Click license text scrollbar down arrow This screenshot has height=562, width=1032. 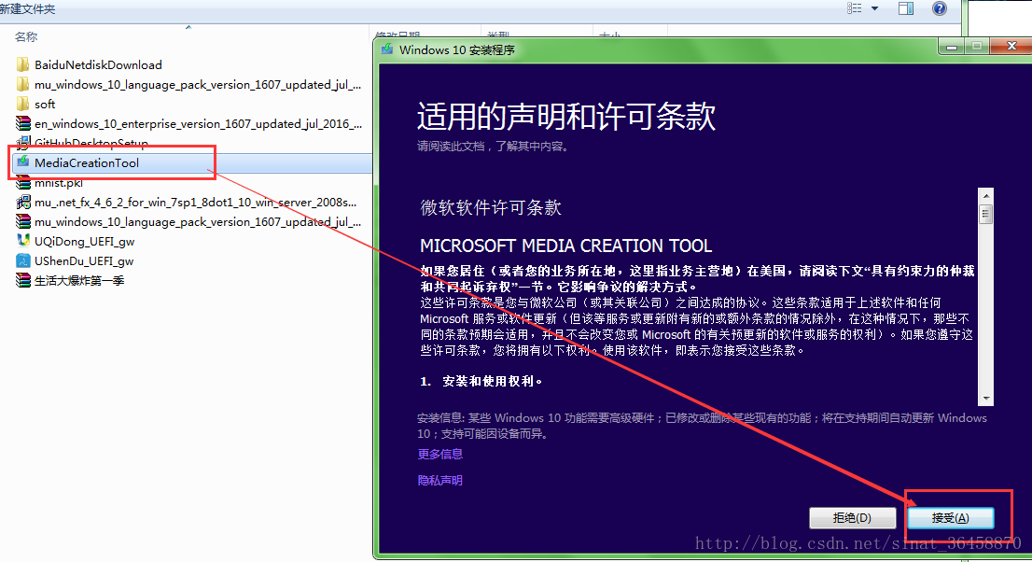coord(986,399)
